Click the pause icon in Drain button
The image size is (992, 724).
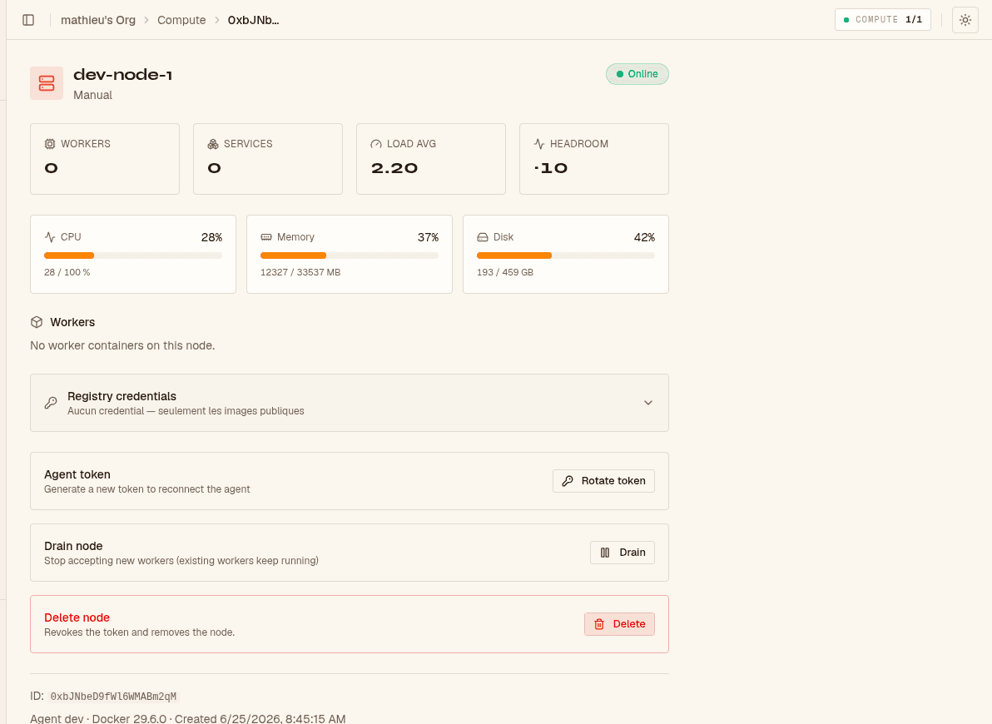(605, 553)
